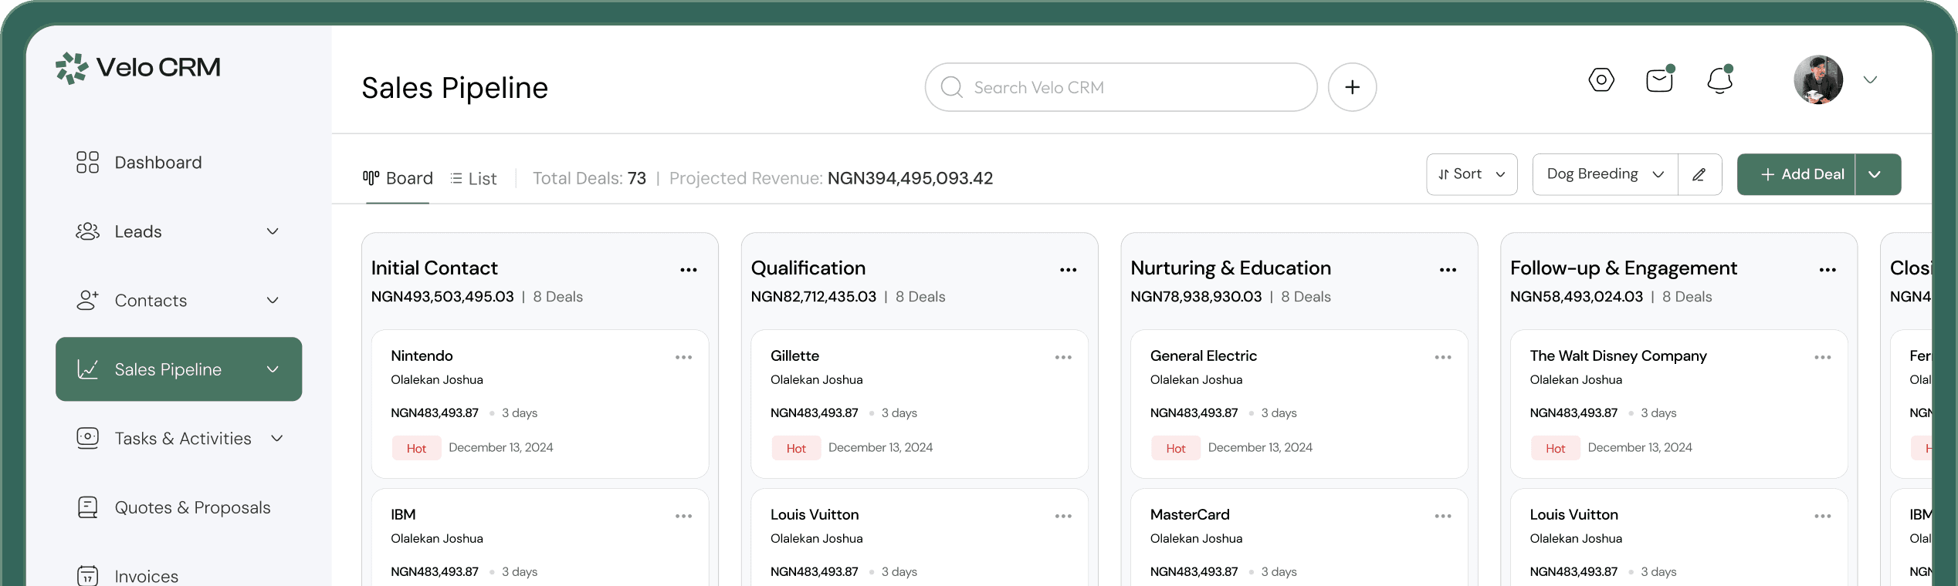Open the Nintendo deal card title
The image size is (1958, 586).
pyautogui.click(x=422, y=355)
